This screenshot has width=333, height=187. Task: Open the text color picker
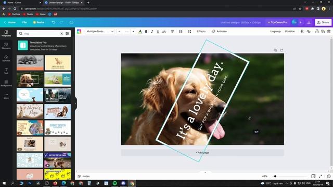140,31
